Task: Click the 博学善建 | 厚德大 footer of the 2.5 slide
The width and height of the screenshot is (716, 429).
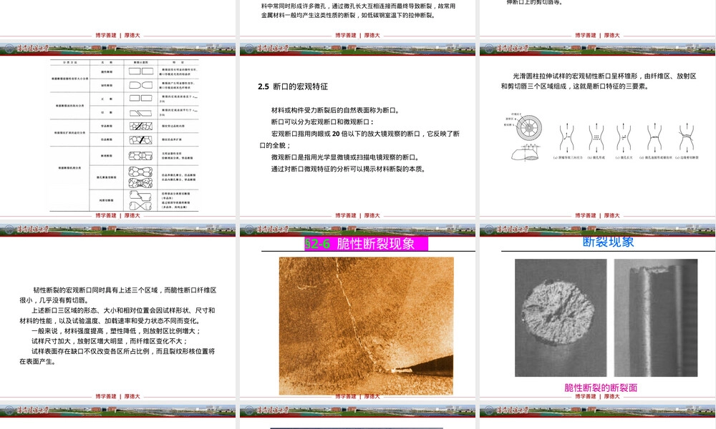Action: point(357,215)
